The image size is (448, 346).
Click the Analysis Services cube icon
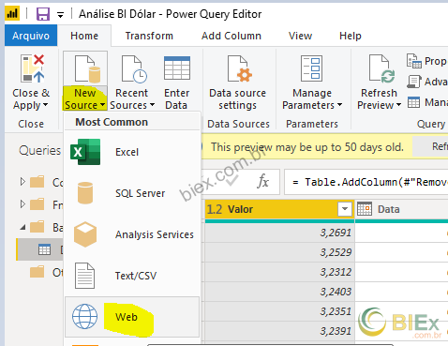[x=85, y=234]
